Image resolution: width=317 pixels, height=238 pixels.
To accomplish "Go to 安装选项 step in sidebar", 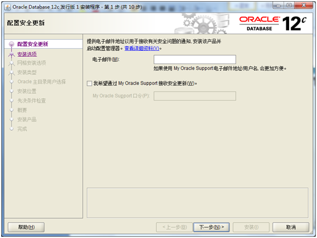I will [x=27, y=54].
